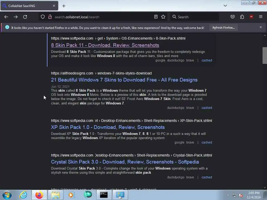The width and height of the screenshot is (267, 200).
Task: Click the scrollbar down arrow
Action: click(265, 187)
